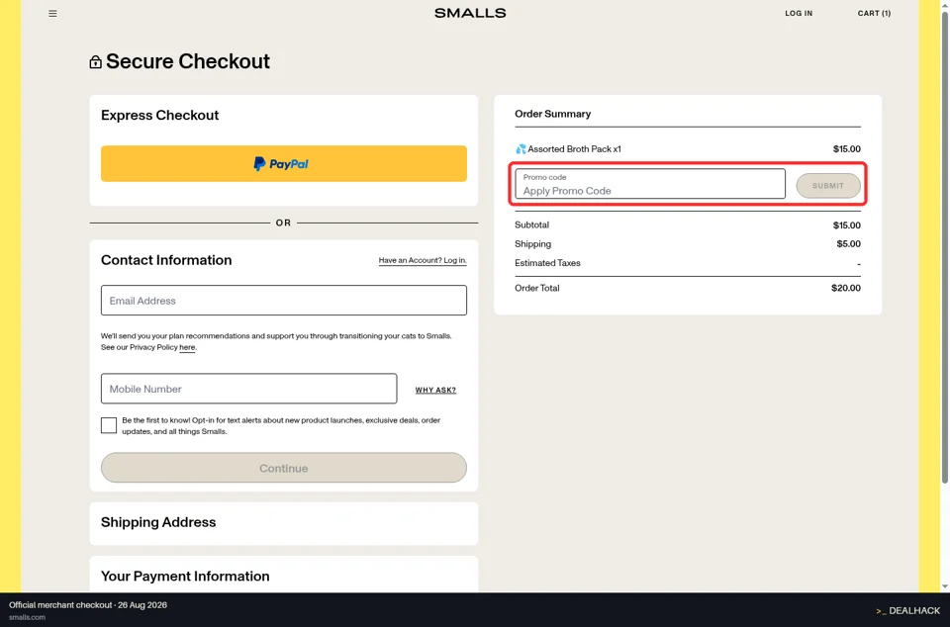This screenshot has height=627, width=950.
Task: Click the Express Checkout heading
Action: 160,115
